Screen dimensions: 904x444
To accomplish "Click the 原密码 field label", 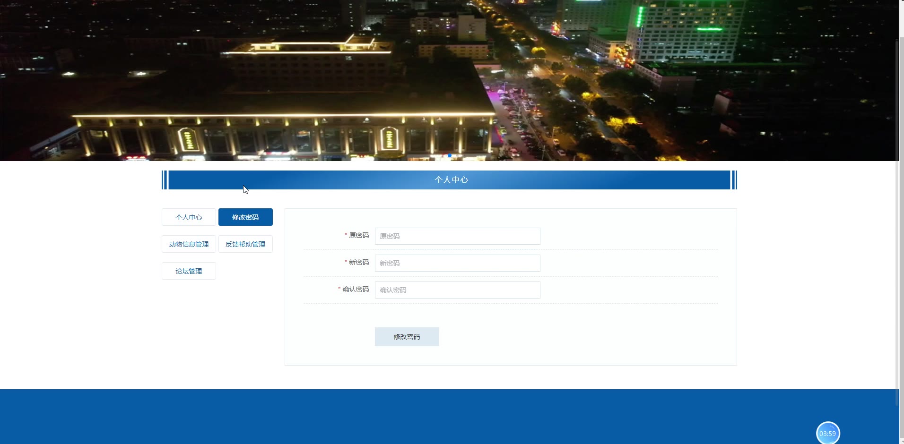I will click(358, 235).
